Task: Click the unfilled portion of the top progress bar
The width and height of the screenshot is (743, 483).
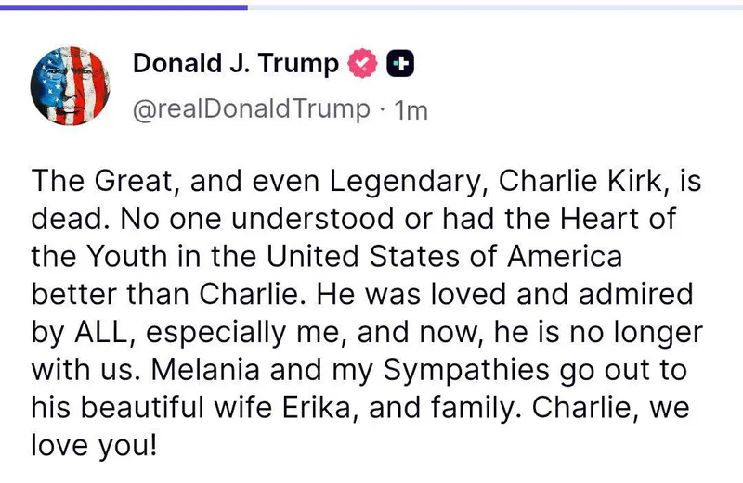Action: pos(494,6)
